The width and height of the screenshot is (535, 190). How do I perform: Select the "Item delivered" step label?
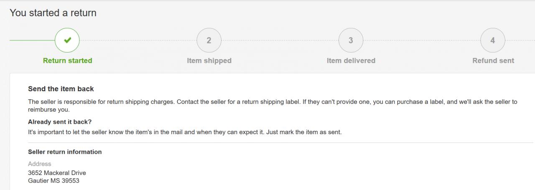coord(351,60)
